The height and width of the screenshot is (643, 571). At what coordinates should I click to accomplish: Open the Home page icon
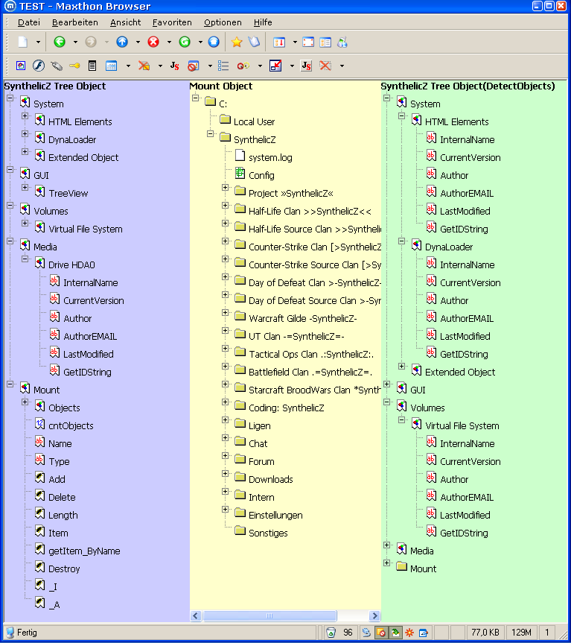(x=214, y=42)
